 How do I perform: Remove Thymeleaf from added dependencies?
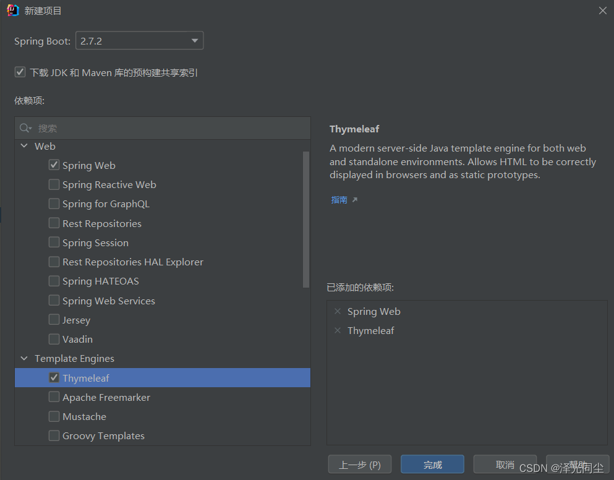coord(338,331)
